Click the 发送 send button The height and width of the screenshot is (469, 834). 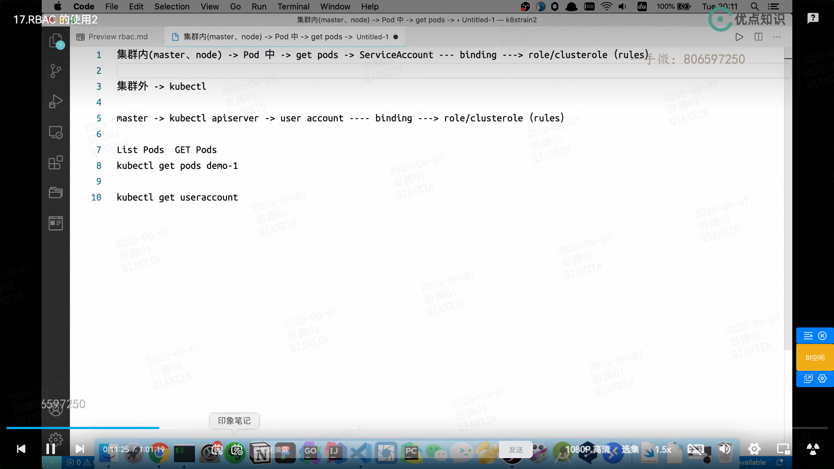(x=516, y=450)
